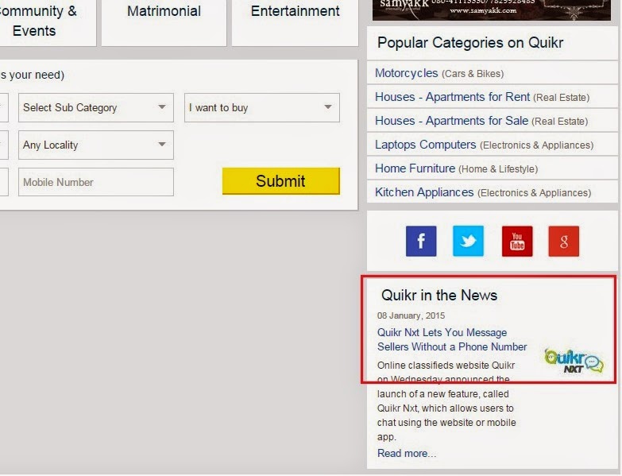The image size is (622, 476).
Task: Open Quikr's Google Plus icon
Action: tap(564, 241)
